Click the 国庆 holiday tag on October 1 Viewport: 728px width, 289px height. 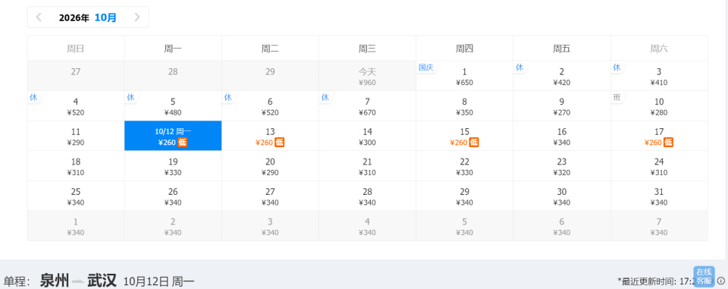tap(425, 68)
